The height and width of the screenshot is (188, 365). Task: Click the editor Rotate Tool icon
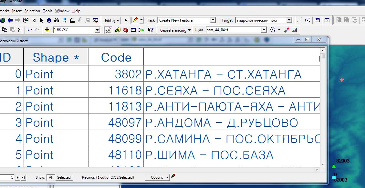pyautogui.click(x=308, y=20)
